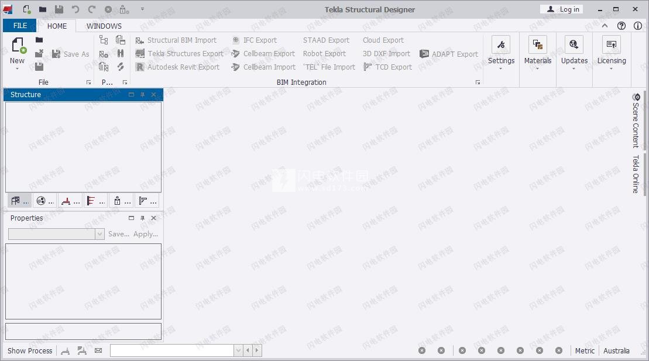Image resolution: width=649 pixels, height=361 pixels.
Task: Click ADAPT Export
Action: (x=449, y=54)
